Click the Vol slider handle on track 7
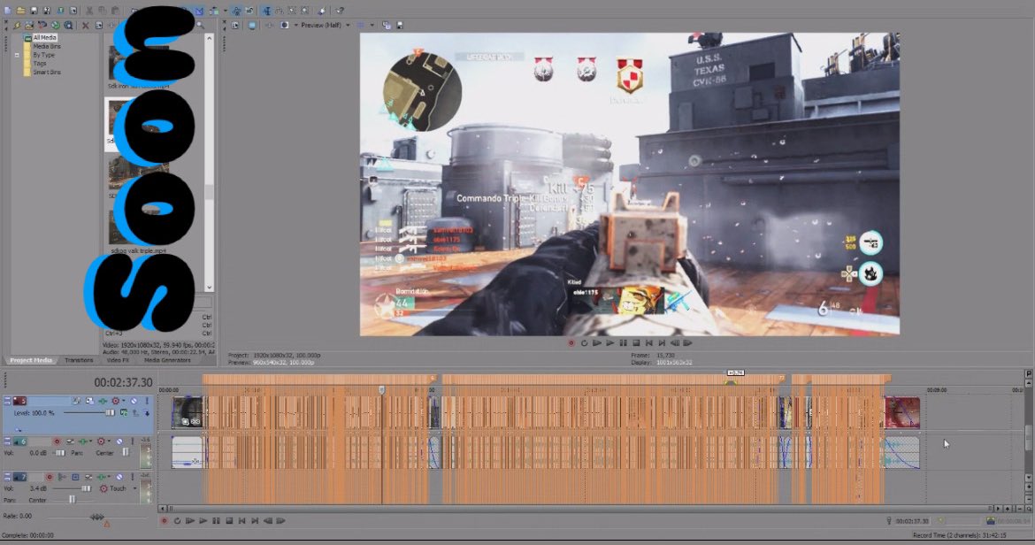This screenshot has width=1035, height=545. click(86, 489)
